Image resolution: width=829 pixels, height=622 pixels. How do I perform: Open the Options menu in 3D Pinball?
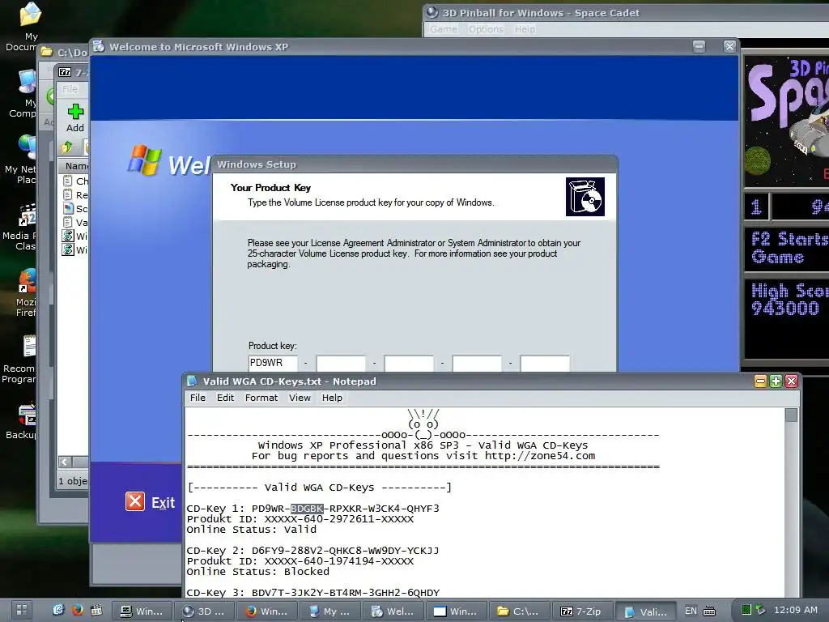[x=486, y=29]
